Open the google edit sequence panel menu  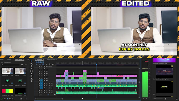click(43, 60)
